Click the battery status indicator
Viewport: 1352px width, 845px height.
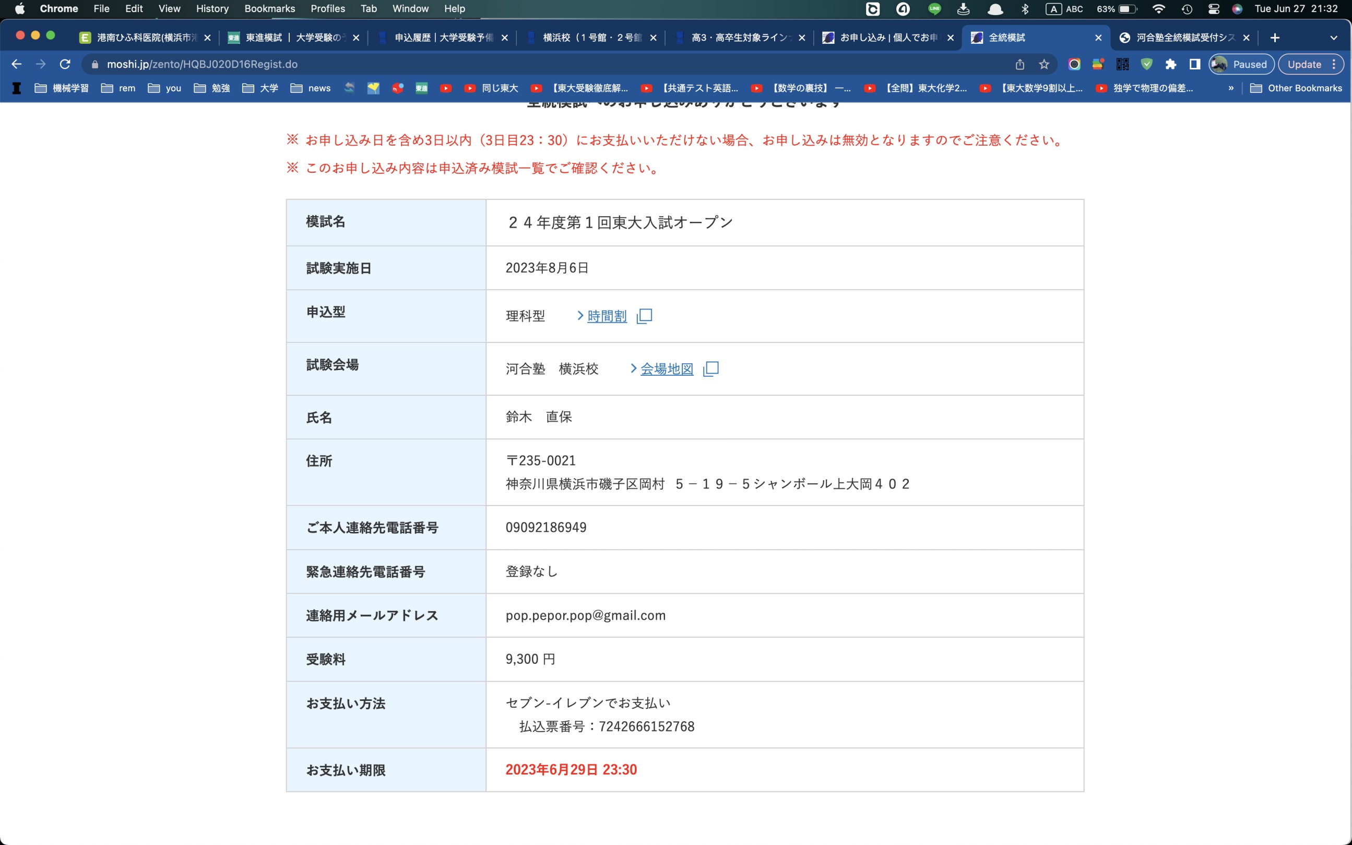(1117, 8)
